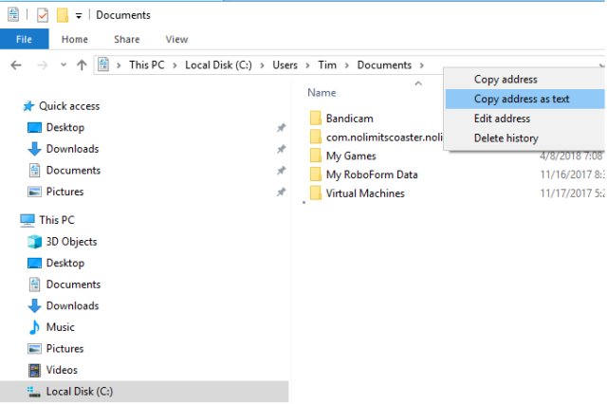Screen dimensions: 607x404
Task: Choose Copy address as text menu entry
Action: point(524,99)
